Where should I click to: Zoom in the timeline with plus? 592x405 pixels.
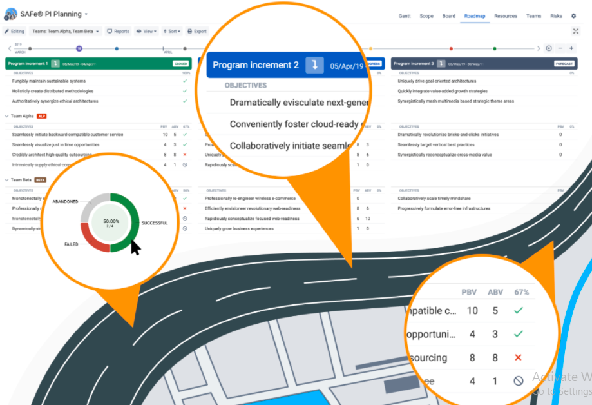tap(571, 48)
